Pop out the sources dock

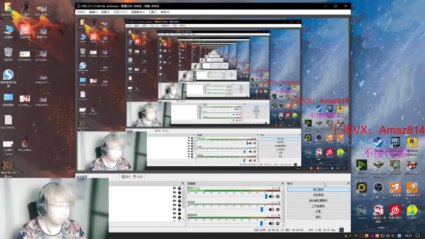click(183, 183)
